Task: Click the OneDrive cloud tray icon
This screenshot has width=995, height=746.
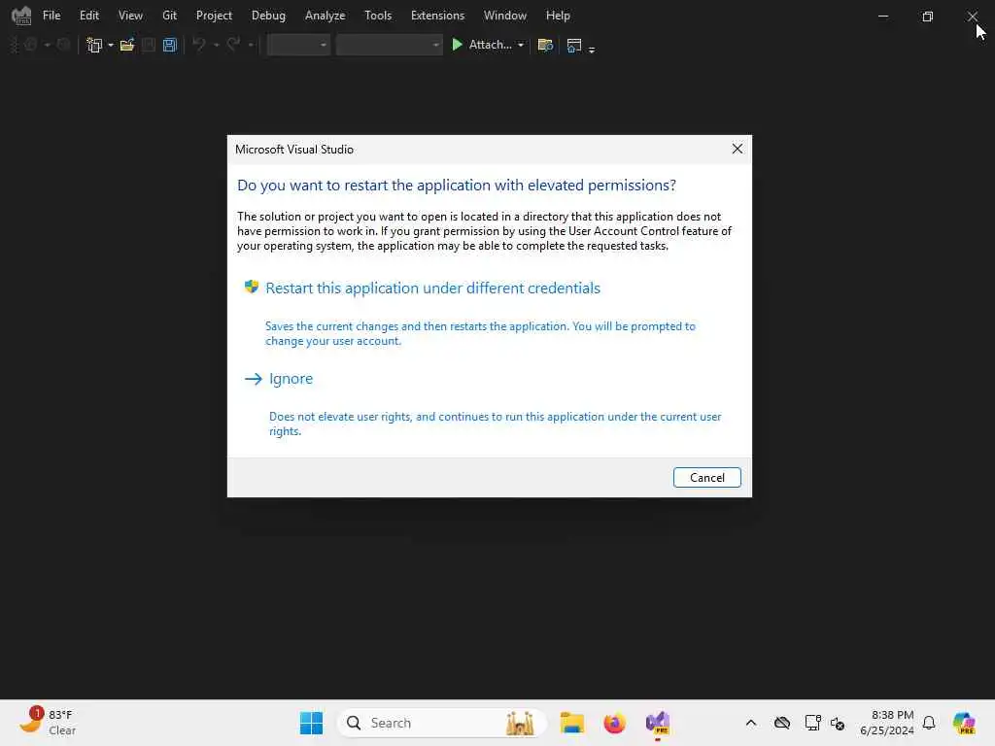Action: [x=782, y=723]
